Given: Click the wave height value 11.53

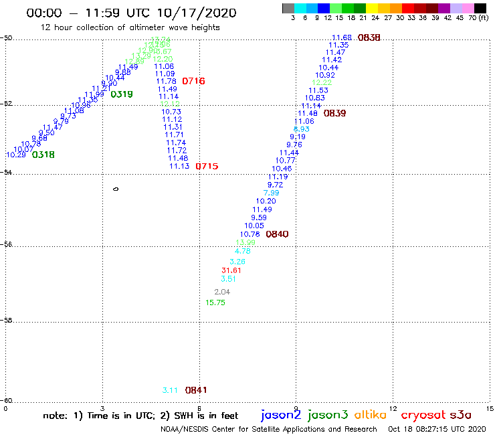Looking at the screenshot, I should click(x=318, y=90).
